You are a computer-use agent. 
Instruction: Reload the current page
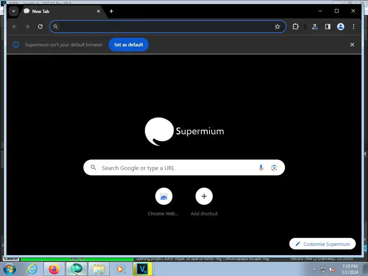tap(40, 27)
